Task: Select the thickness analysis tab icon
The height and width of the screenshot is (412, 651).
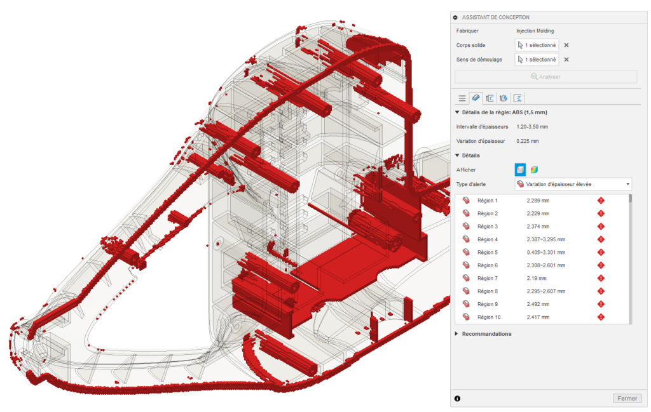Action: click(x=476, y=98)
